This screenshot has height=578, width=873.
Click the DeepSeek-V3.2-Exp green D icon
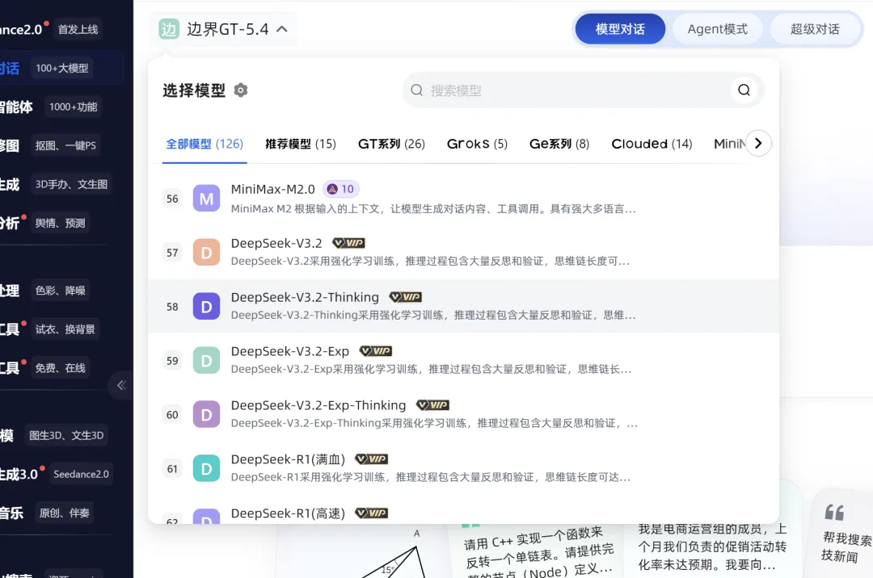click(x=206, y=360)
